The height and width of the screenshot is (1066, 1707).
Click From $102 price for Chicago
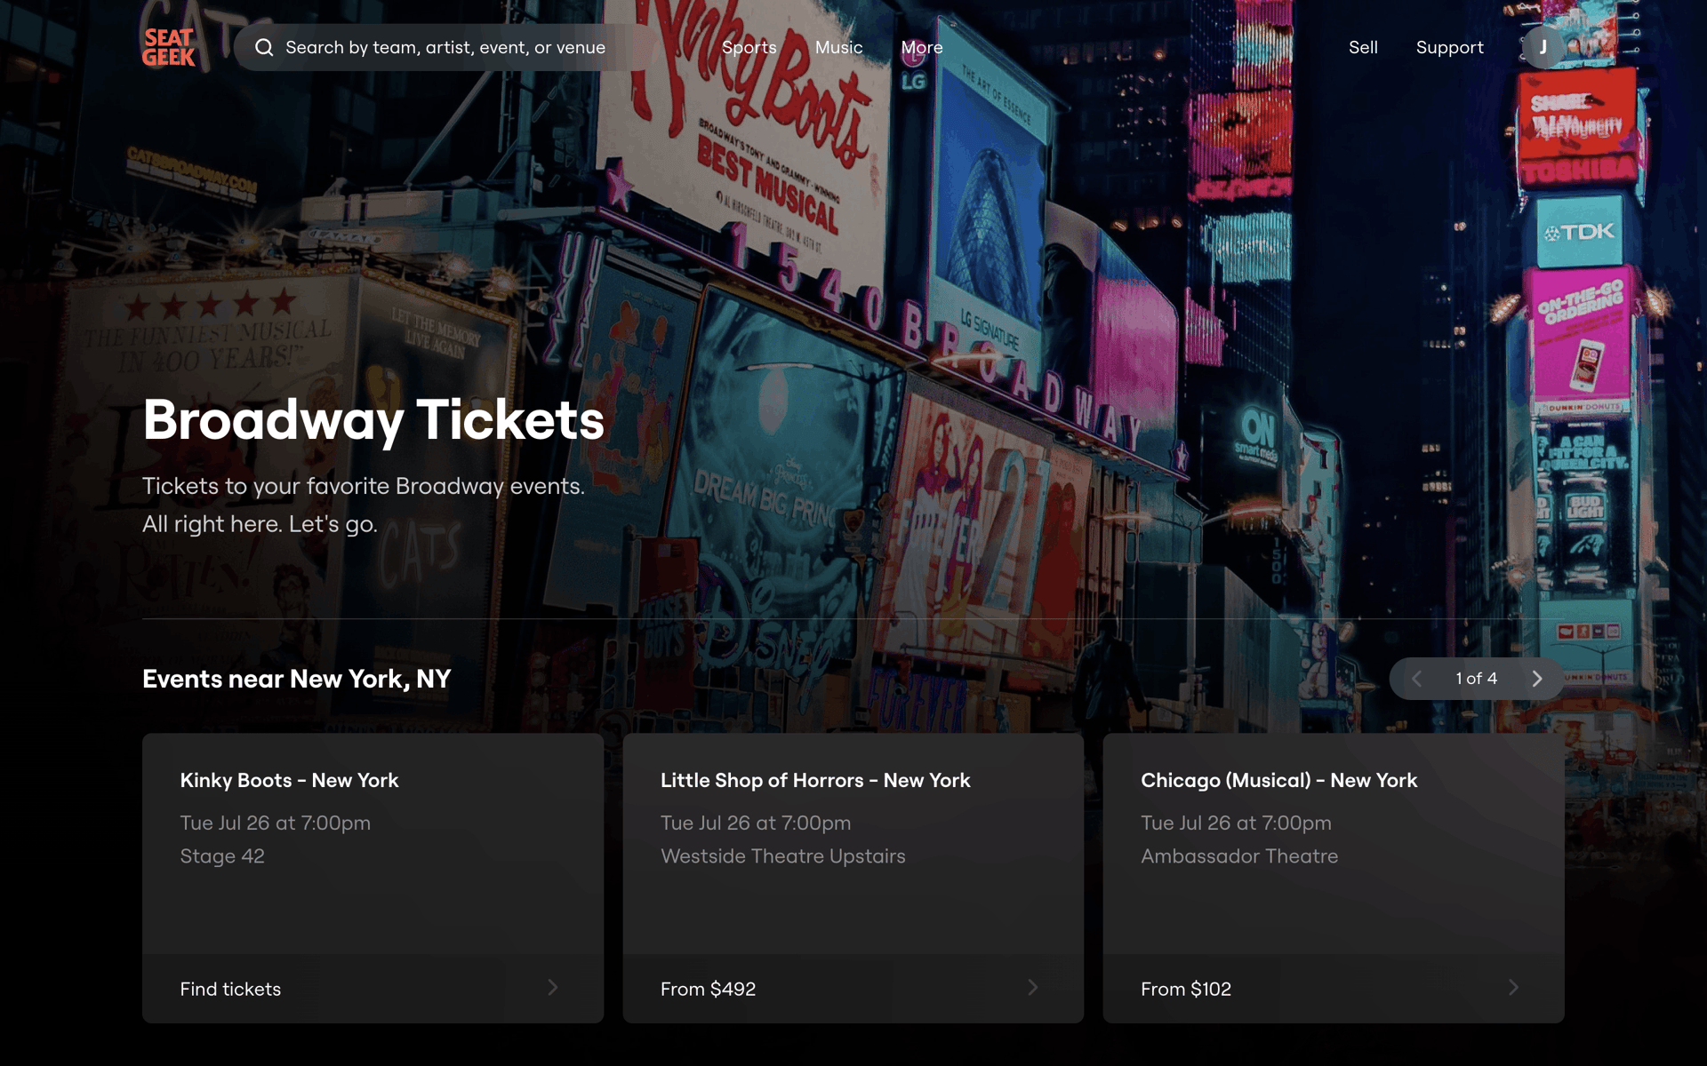coord(1186,989)
